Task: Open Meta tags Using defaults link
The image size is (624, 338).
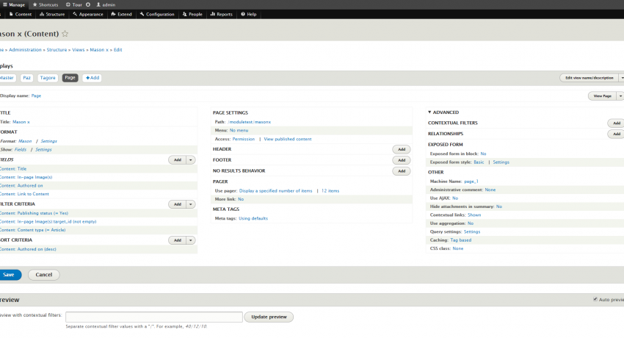Action: (x=253, y=218)
